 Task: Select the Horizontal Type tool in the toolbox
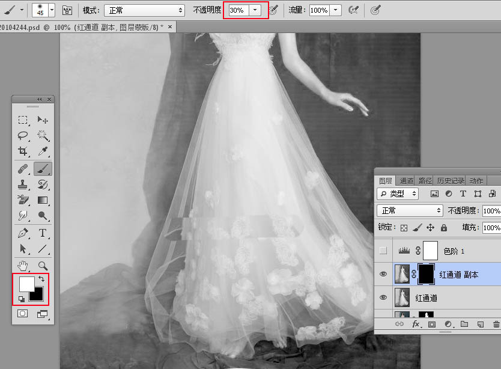tap(43, 233)
